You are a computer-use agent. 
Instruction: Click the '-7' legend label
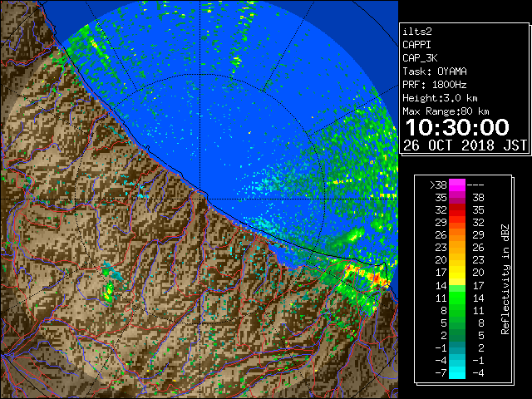[441, 372]
